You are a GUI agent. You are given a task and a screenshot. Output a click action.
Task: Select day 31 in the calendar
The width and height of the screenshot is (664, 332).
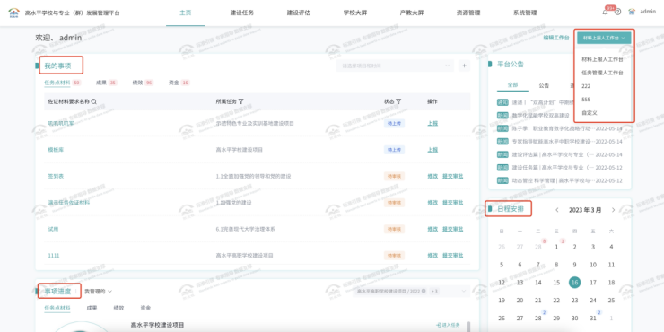click(x=593, y=318)
